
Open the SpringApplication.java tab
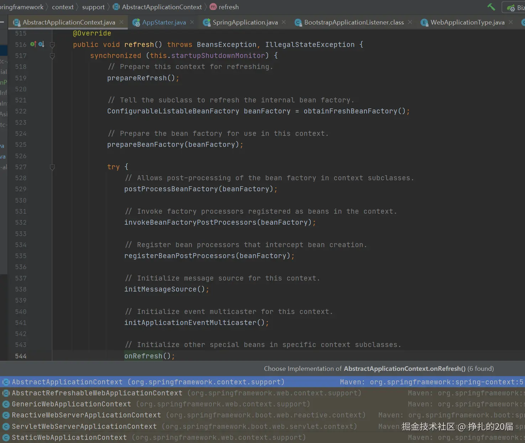[245, 22]
